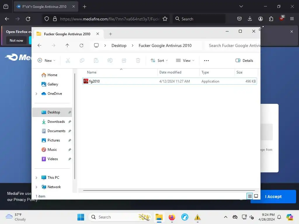Viewport: 299px width, 224px height.
Task: Click chevron before Desktop in address breadcrumb
Action: click(105, 45)
